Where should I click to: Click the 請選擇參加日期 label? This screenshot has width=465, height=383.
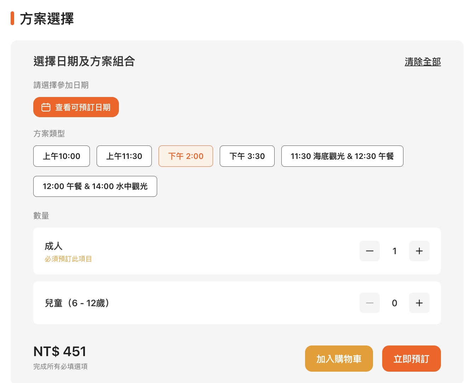[x=61, y=85]
